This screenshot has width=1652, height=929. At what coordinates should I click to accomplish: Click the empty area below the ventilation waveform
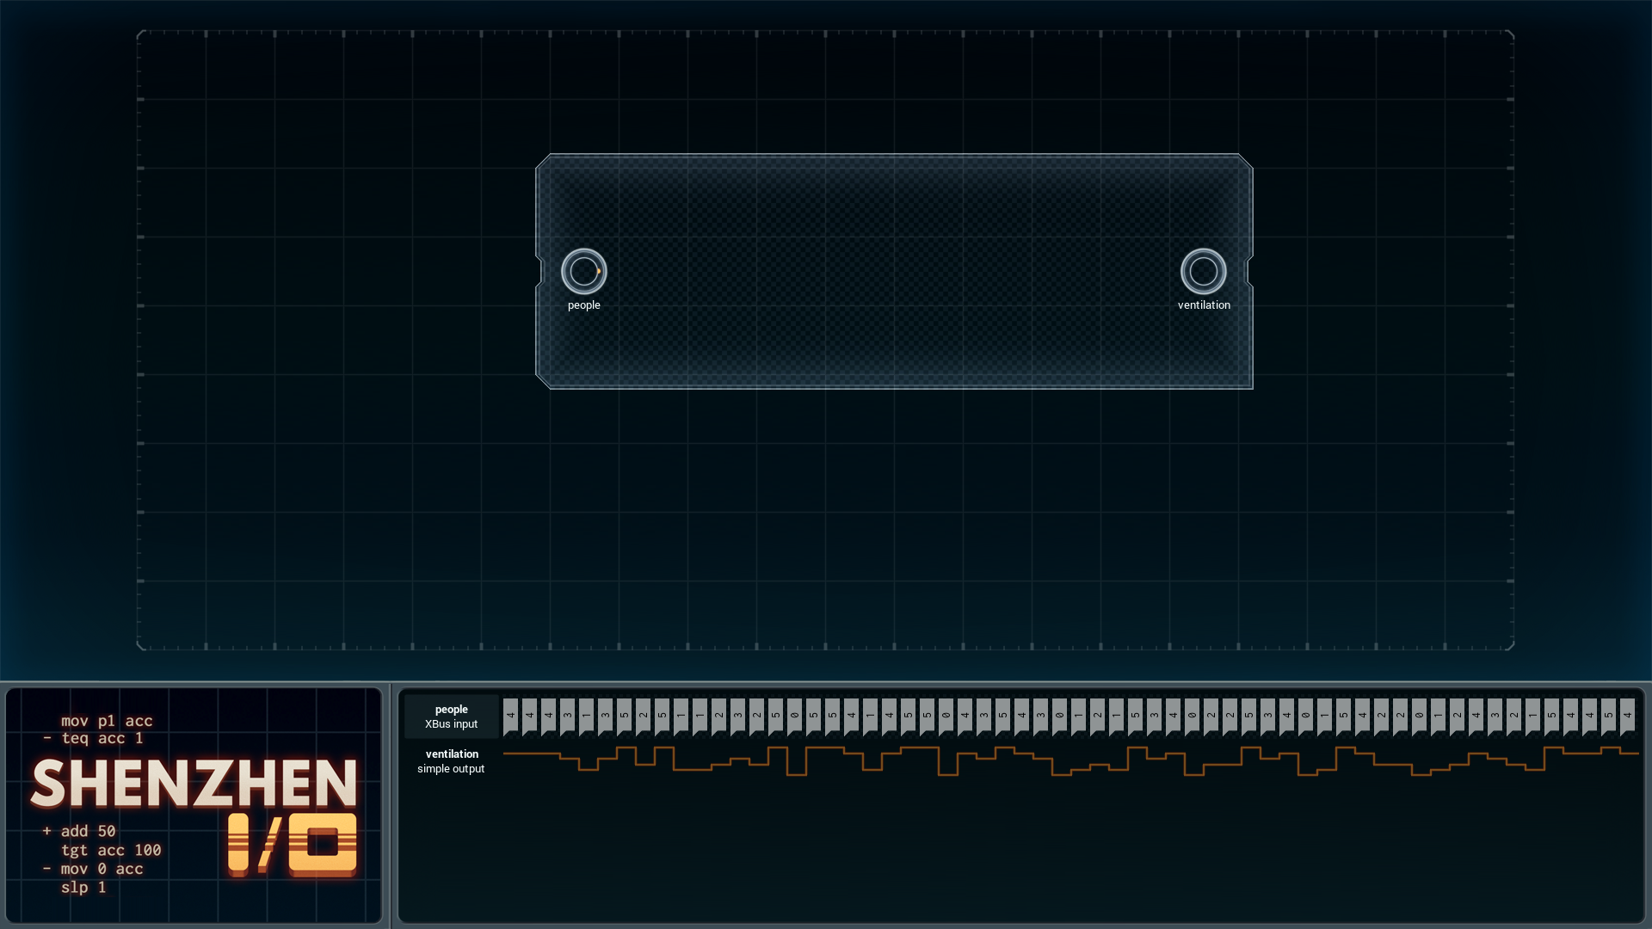click(x=1021, y=852)
